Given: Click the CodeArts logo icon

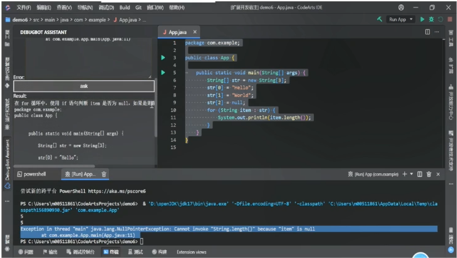Looking at the screenshot, I should (7, 7).
